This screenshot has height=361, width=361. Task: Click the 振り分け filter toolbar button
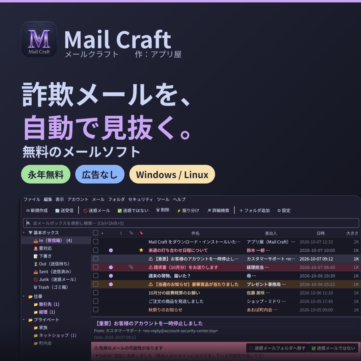[x=188, y=210]
